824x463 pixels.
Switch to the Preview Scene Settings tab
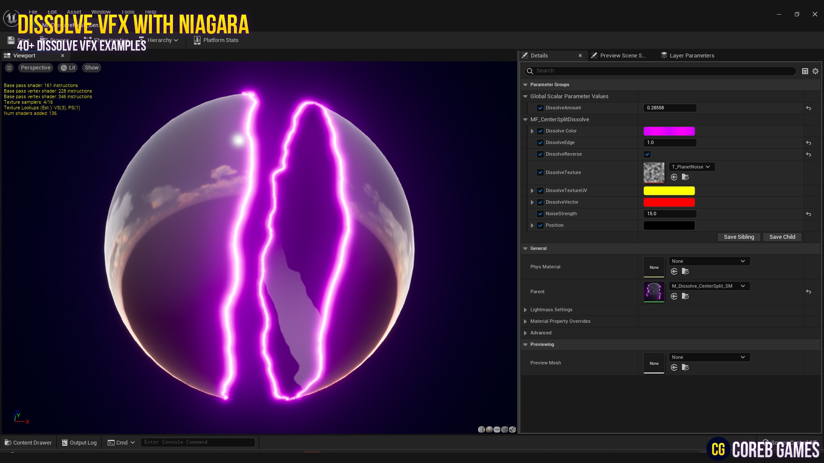tap(618, 56)
